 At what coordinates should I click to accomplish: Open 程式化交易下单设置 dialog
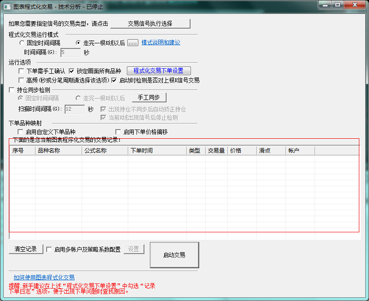pos(159,71)
